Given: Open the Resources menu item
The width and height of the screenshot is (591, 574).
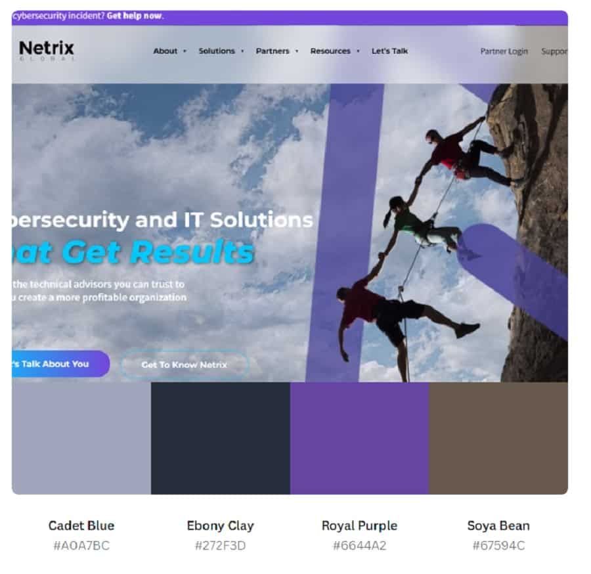Looking at the screenshot, I should (330, 51).
